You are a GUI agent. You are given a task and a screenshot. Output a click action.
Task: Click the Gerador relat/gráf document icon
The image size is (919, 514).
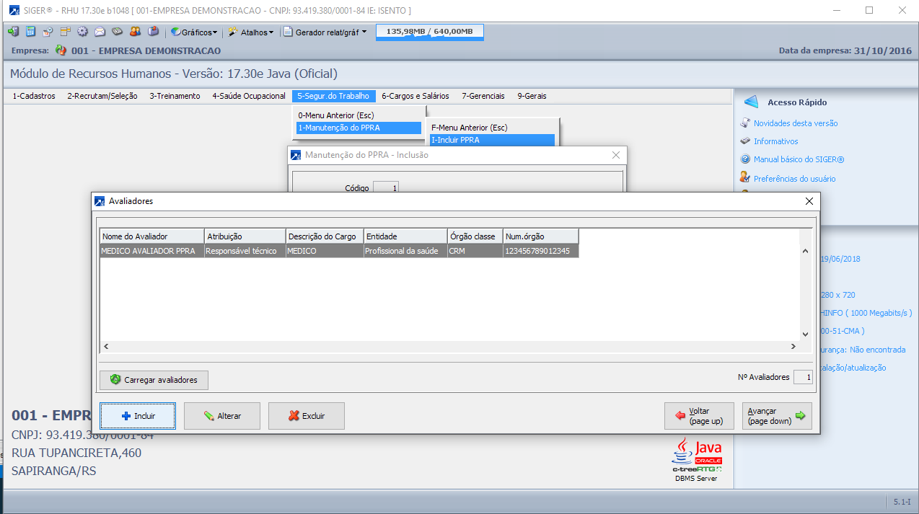tap(288, 32)
